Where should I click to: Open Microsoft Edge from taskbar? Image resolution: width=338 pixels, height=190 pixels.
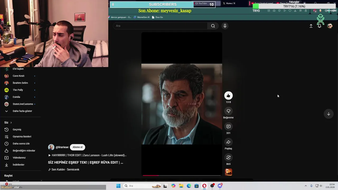coord(189,186)
